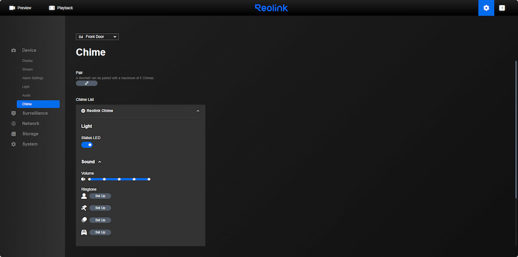The image size is (518, 257).
Task: Collapse the Sound section chevron
Action: [100, 162]
